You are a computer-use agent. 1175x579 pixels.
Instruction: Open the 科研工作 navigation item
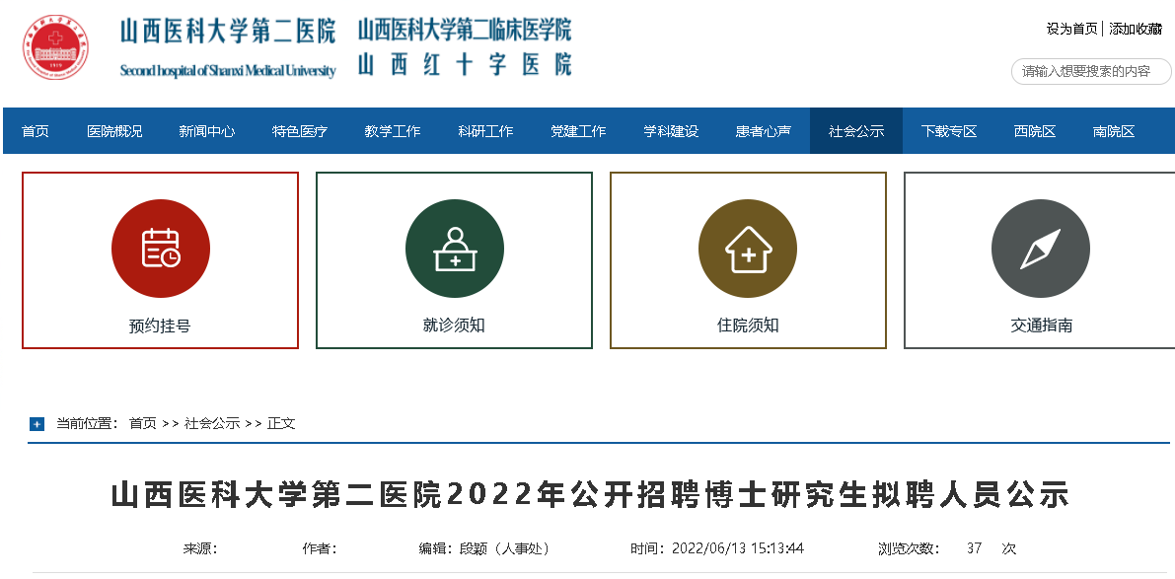tap(485, 131)
